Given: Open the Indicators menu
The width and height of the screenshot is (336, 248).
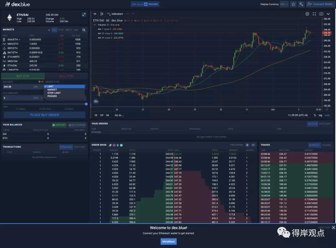Looking at the screenshot, I should point(115,14).
